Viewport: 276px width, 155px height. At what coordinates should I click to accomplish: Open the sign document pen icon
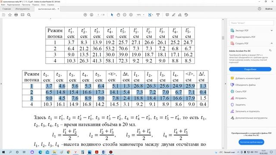click(x=180, y=15)
